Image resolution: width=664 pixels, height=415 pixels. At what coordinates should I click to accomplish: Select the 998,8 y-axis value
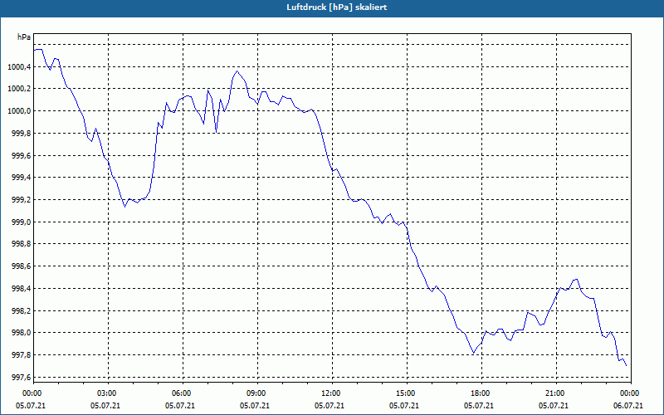coord(21,244)
